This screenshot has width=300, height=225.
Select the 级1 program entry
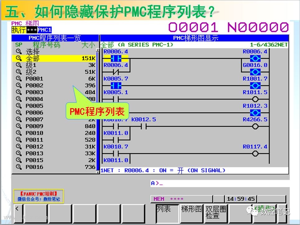tap(54, 65)
